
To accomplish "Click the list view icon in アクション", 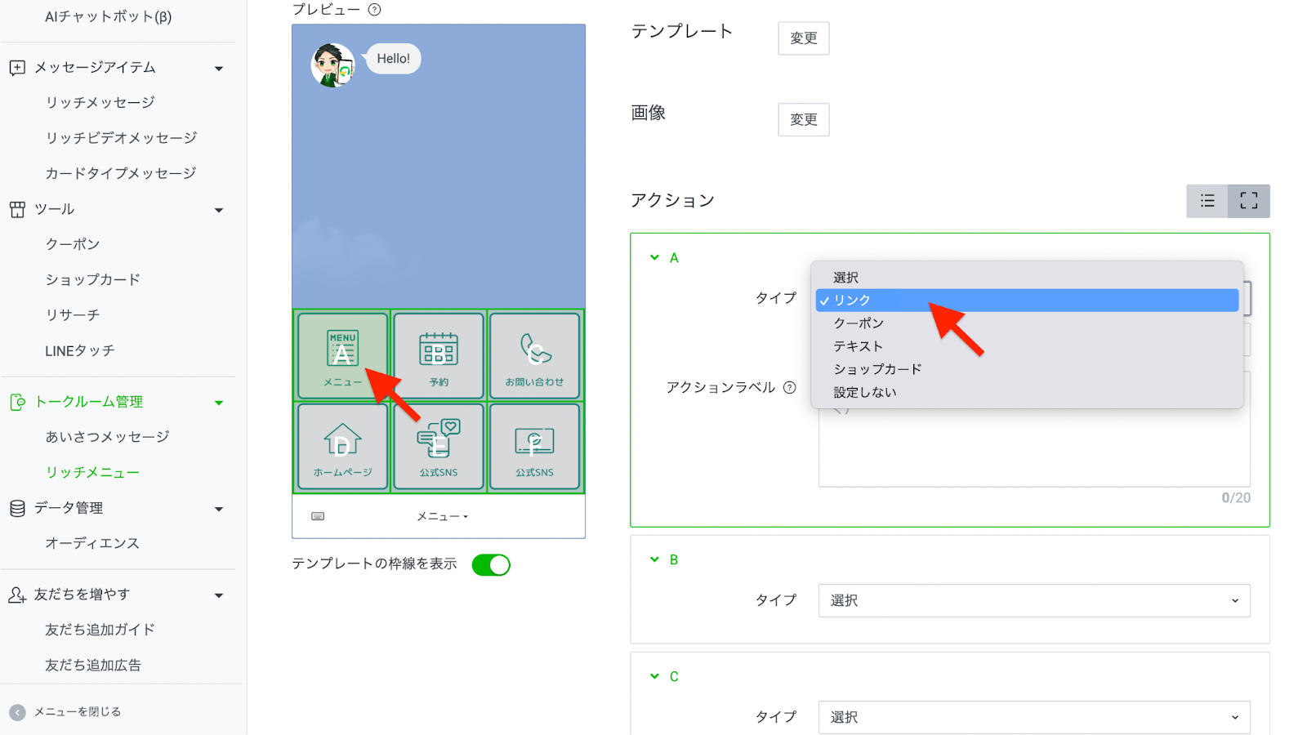I will click(x=1207, y=201).
